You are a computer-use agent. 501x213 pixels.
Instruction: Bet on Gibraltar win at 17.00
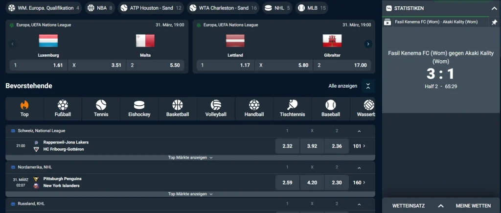pos(342,65)
